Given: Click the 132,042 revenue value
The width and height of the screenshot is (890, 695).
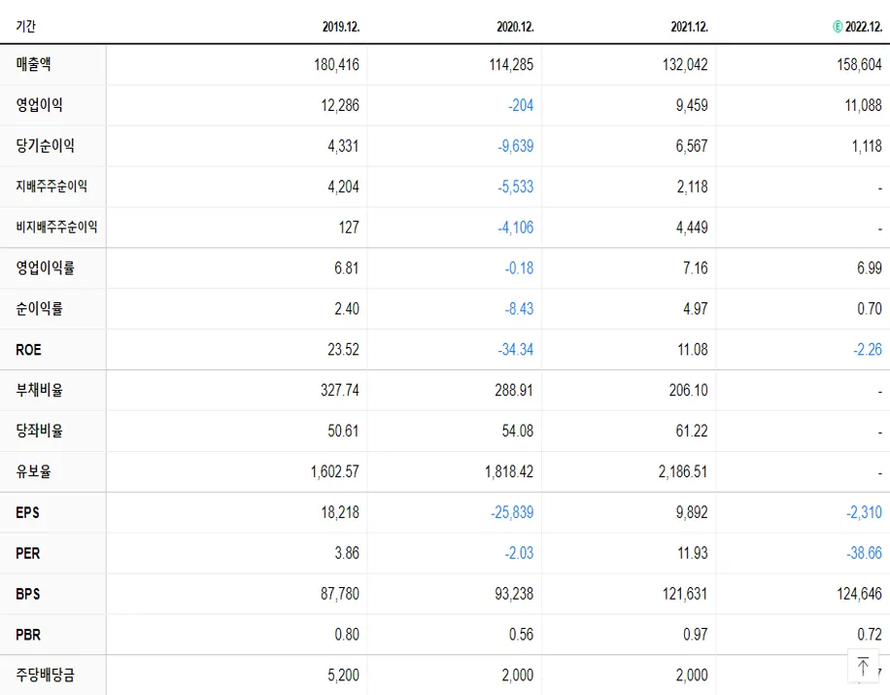Looking at the screenshot, I should pos(685,65).
